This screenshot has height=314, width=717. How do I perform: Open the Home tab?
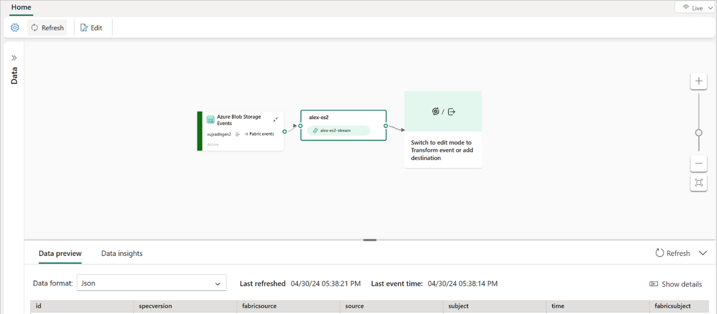[21, 7]
